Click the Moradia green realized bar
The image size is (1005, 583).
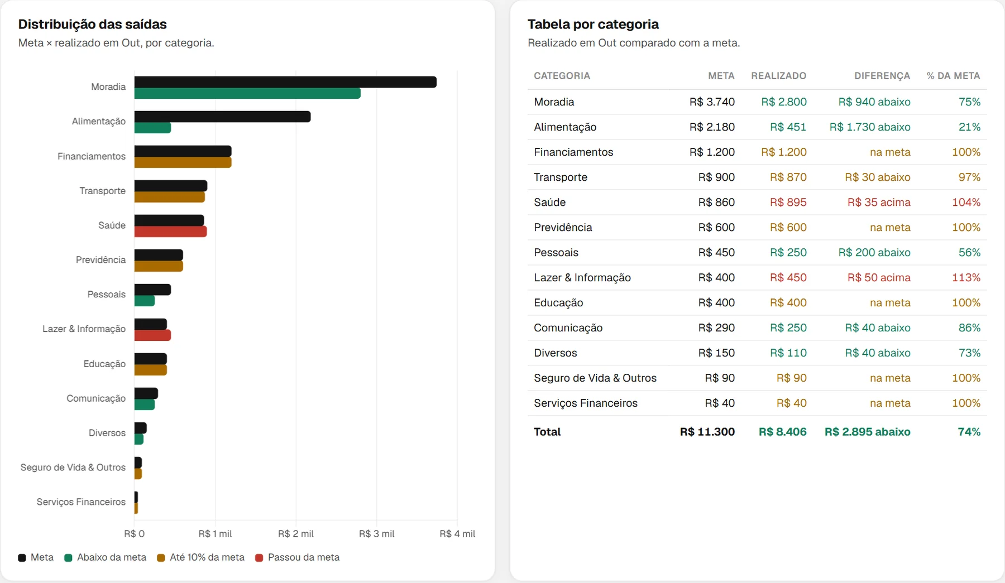point(247,93)
